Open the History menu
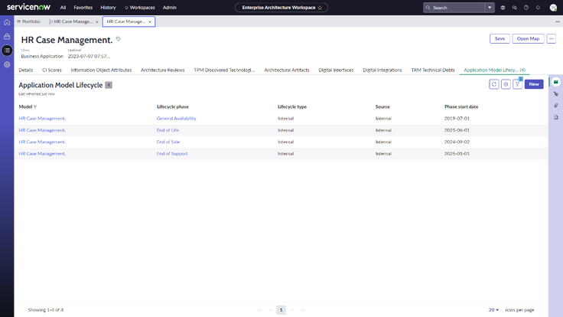The width and height of the screenshot is (563, 317). coord(108,8)
